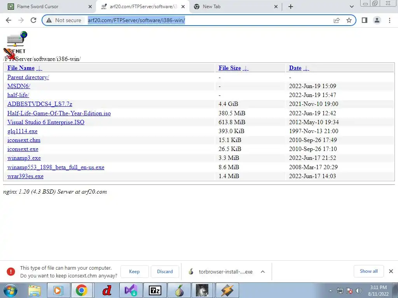This screenshot has height=298, width=398.
Task: Select the arf20.com FTPServer tab
Action: [143, 7]
